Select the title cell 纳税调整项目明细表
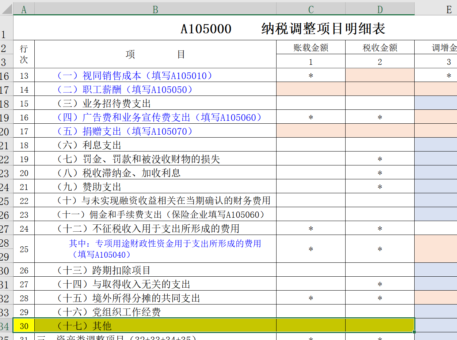Viewport: 457px width, 340px height. click(x=283, y=29)
